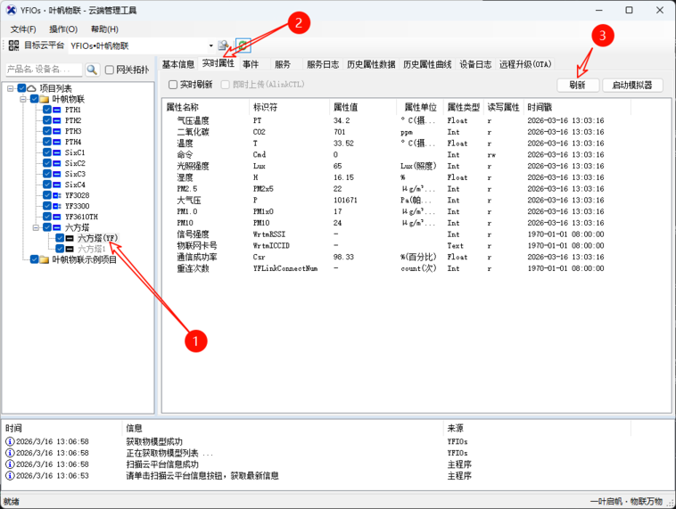Click the device icon of PTH2
The height and width of the screenshot is (509, 676).
56,120
